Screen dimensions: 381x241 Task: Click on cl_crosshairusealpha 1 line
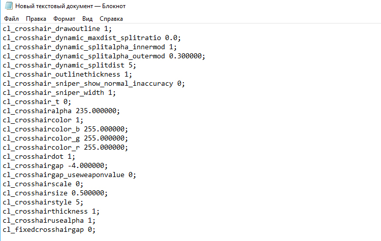coord(49,220)
